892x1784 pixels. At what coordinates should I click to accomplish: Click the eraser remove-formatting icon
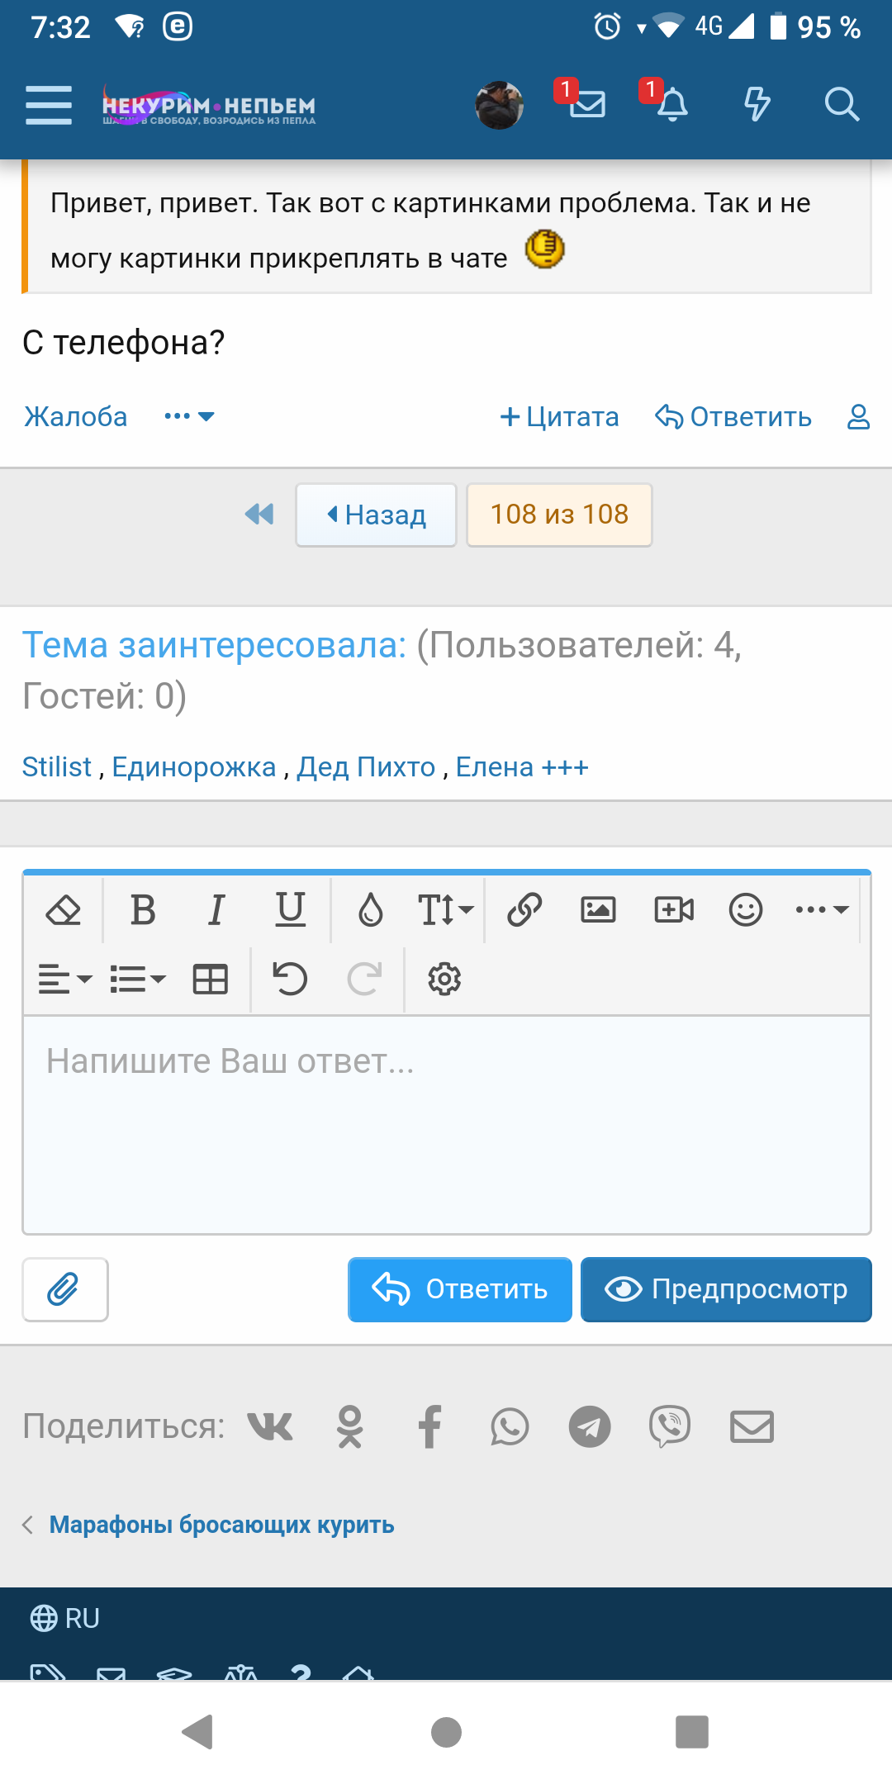64,910
